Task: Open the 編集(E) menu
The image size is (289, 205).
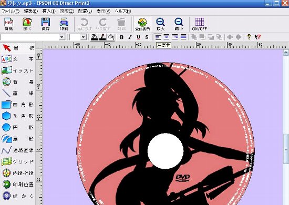Action: click(31, 11)
